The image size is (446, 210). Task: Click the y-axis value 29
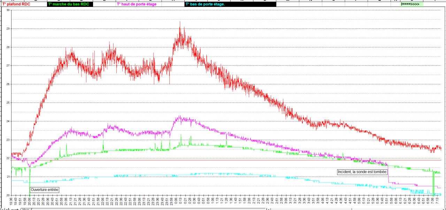coord(8,29)
